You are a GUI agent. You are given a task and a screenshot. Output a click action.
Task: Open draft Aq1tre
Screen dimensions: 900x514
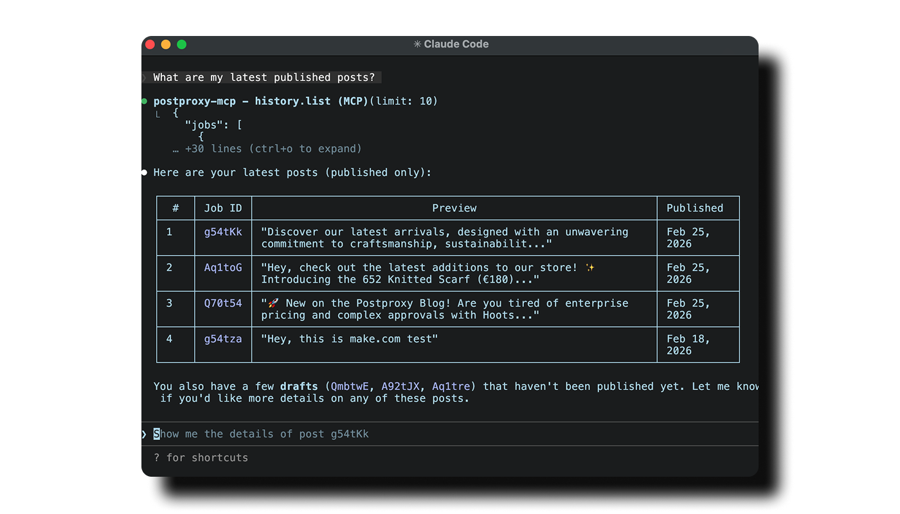point(450,386)
